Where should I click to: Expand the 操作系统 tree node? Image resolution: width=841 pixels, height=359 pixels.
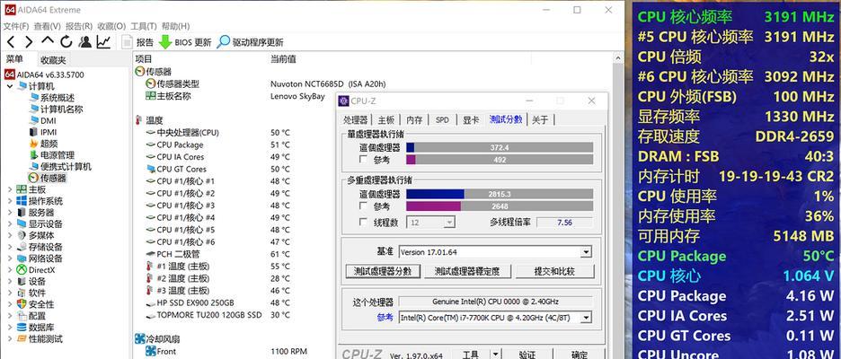coord(10,201)
